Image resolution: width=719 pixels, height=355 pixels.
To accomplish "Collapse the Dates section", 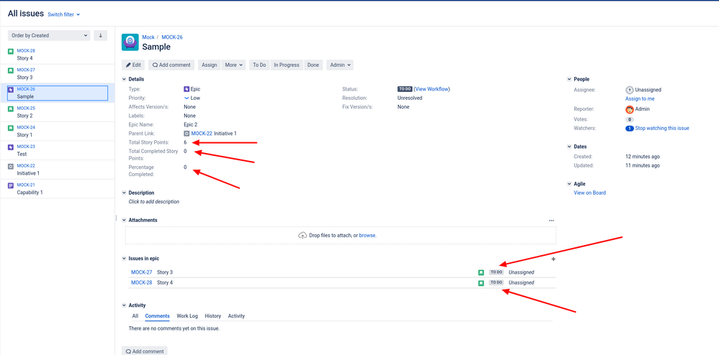I will (x=569, y=147).
